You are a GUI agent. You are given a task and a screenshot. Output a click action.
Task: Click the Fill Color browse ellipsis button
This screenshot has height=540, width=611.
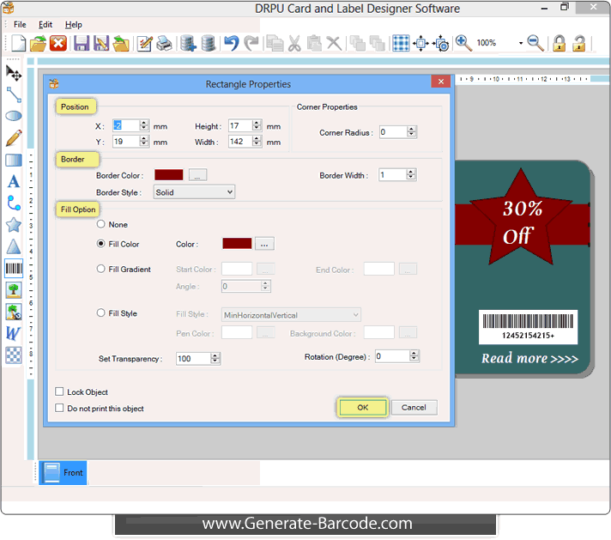(264, 244)
